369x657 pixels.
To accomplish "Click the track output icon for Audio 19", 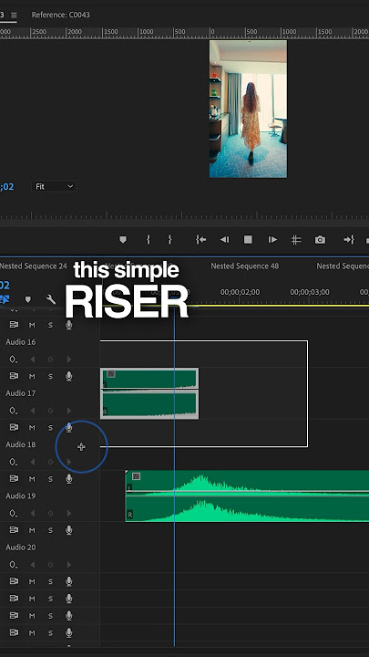I will [x=14, y=478].
